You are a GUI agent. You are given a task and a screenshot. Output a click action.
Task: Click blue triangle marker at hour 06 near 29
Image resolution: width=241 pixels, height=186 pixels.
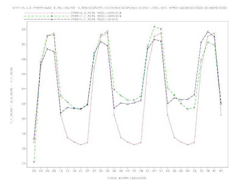click(47, 49)
